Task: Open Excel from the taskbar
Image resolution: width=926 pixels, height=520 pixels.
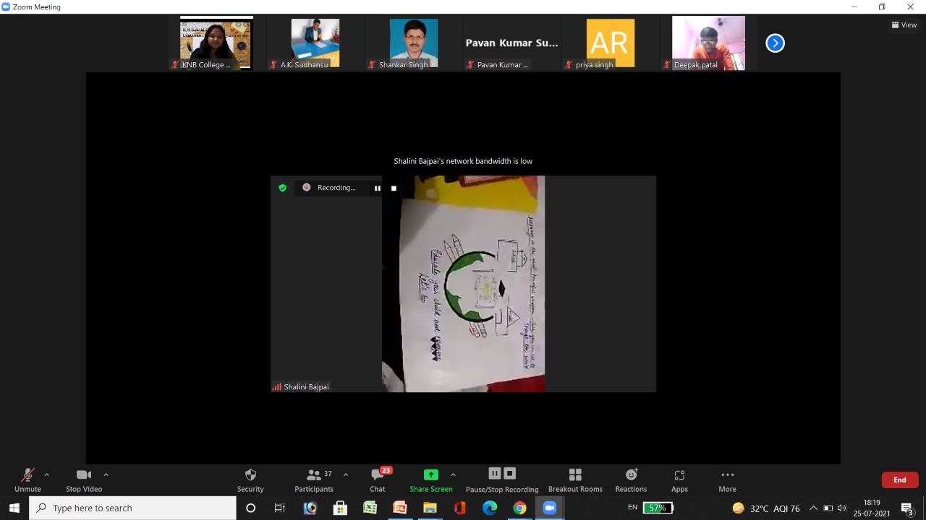Action: (x=370, y=508)
